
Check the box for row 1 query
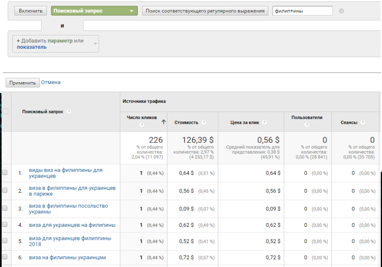pyautogui.click(x=5, y=173)
